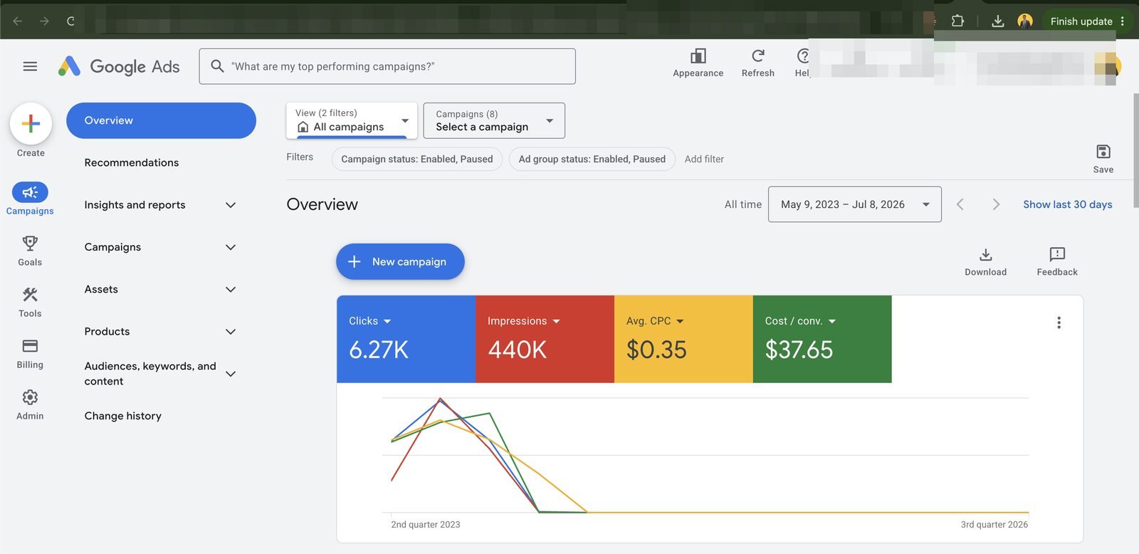The width and height of the screenshot is (1139, 554).
Task: Click the browser three-dot menu
Action: pos(1123,21)
